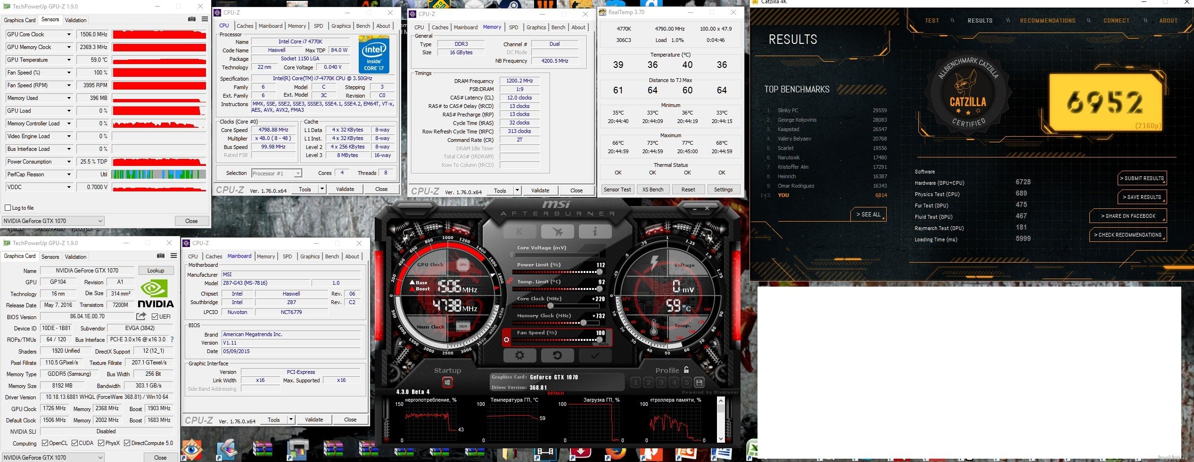This screenshot has height=462, width=1194.
Task: Click Bus Interface question mark help icon
Action: pos(172,339)
